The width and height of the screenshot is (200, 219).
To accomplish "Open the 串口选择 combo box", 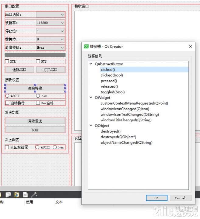I will click(x=51, y=14).
